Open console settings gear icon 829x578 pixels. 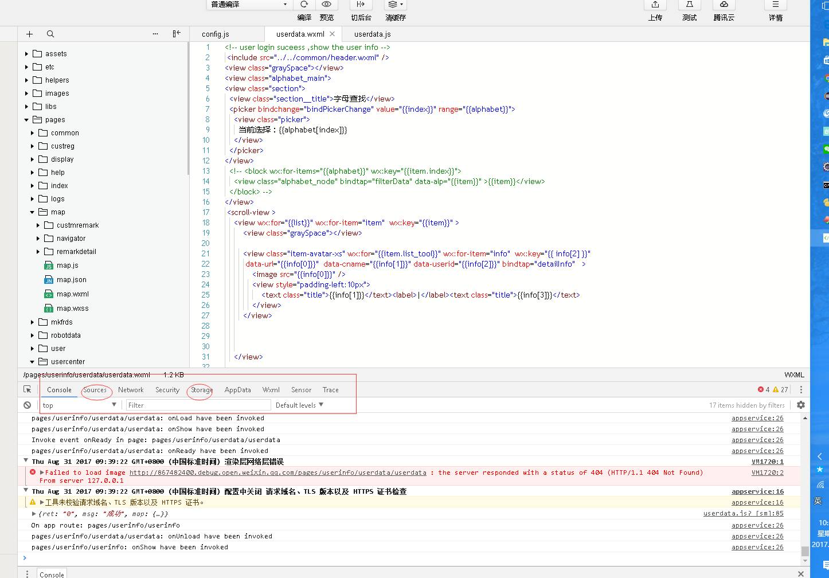[x=801, y=405]
